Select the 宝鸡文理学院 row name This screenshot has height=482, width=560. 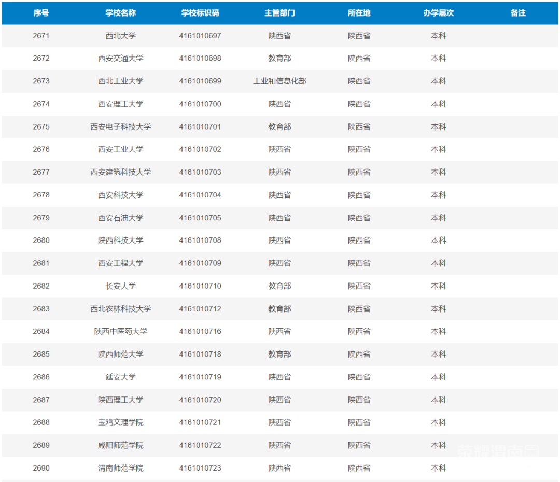click(x=121, y=422)
